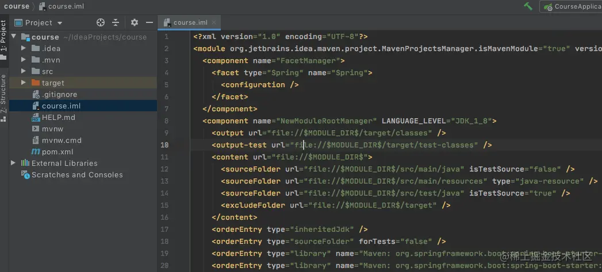The image size is (602, 272).
Task: Expand the .mvn folder
Action: [x=24, y=60]
